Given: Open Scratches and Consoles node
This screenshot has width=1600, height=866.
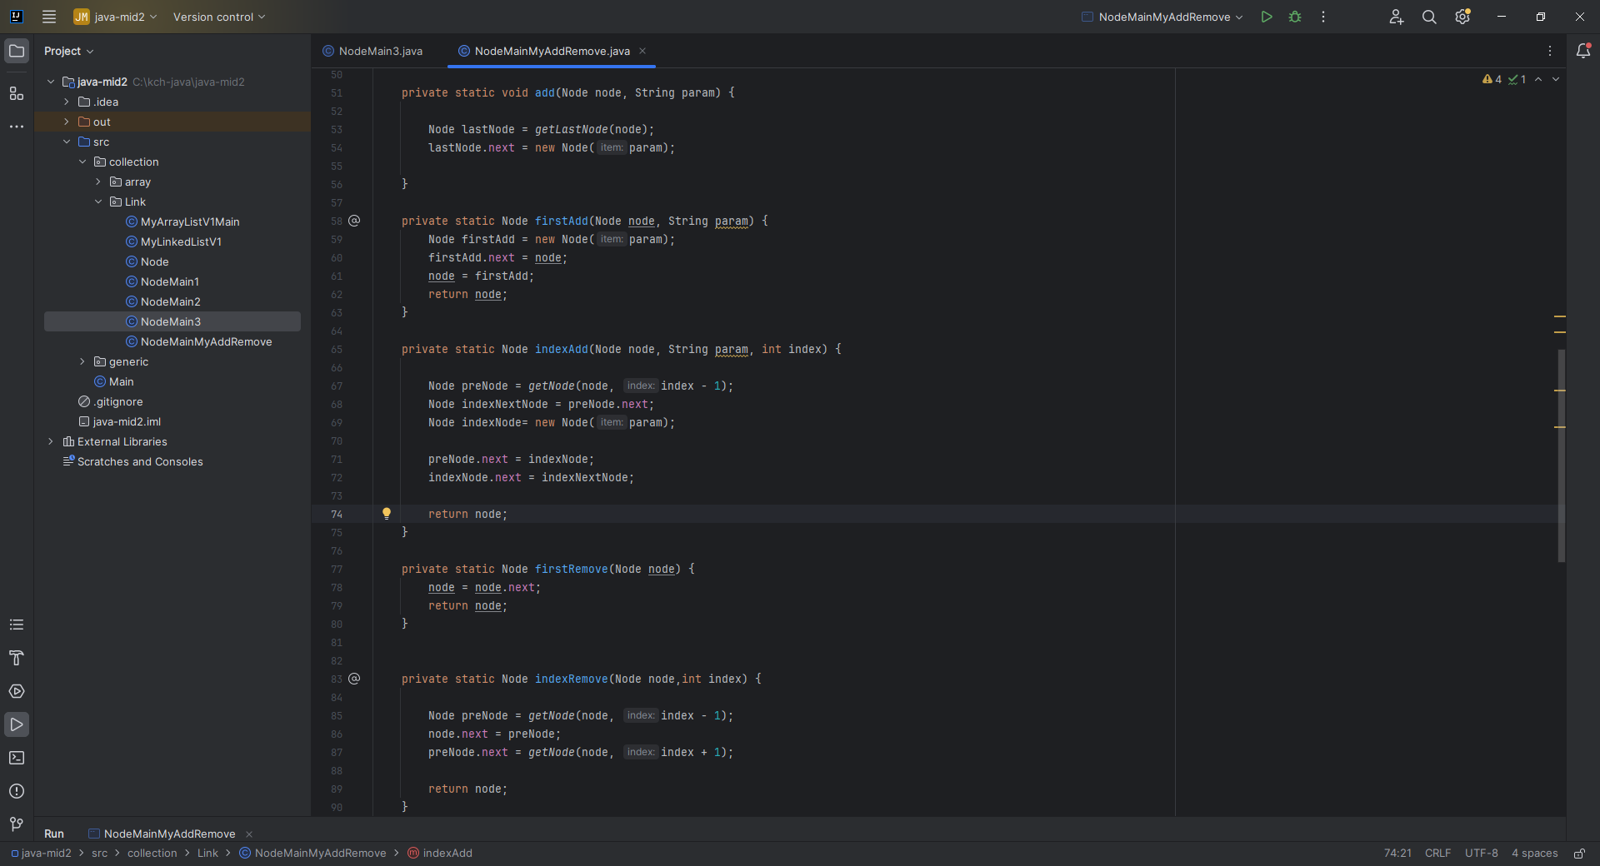Looking at the screenshot, I should click(140, 461).
